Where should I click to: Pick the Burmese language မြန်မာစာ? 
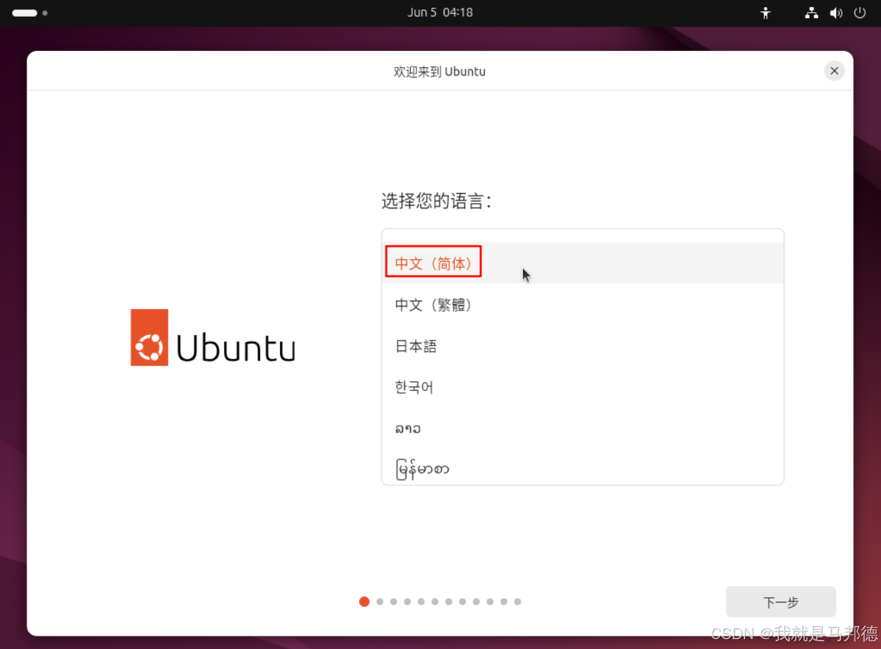coord(582,467)
